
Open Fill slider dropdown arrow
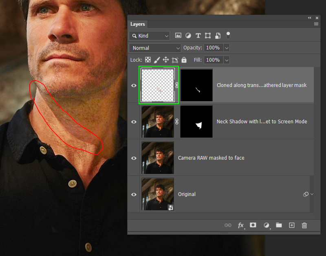point(227,60)
